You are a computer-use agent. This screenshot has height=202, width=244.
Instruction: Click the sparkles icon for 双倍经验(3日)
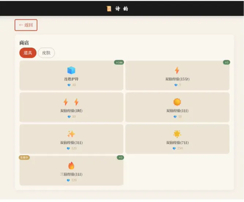click(71, 134)
